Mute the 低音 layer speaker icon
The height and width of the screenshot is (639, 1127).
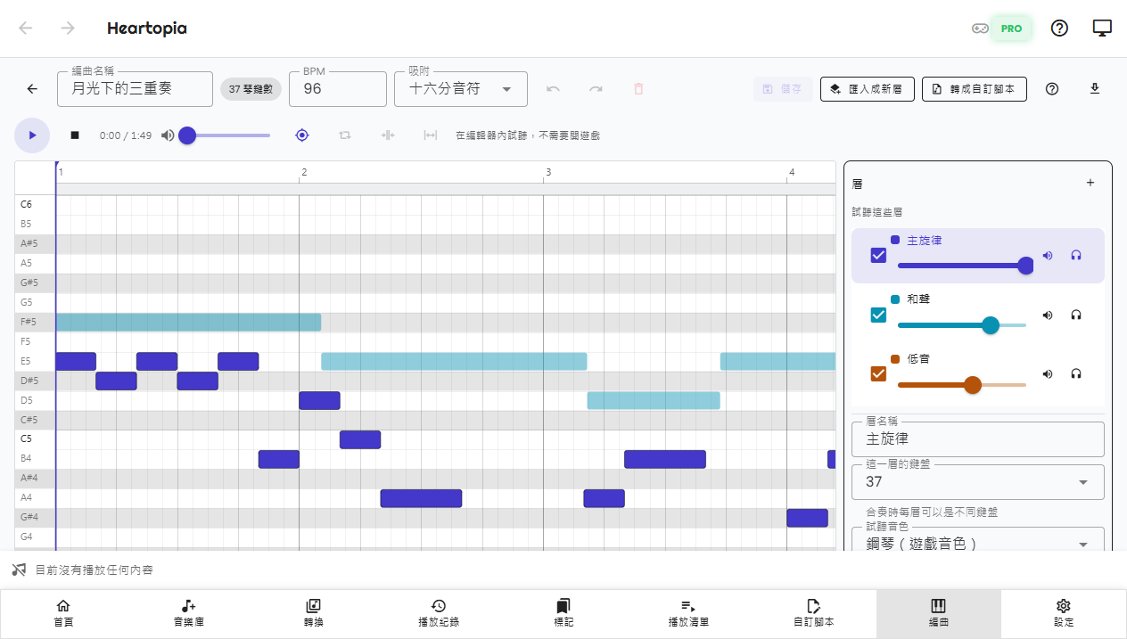coord(1048,374)
